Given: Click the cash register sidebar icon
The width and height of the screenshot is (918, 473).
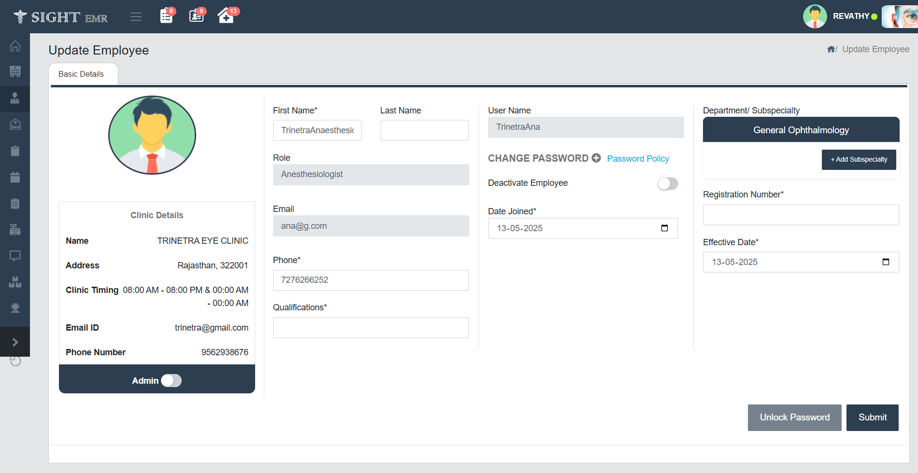Looking at the screenshot, I should [x=15, y=229].
